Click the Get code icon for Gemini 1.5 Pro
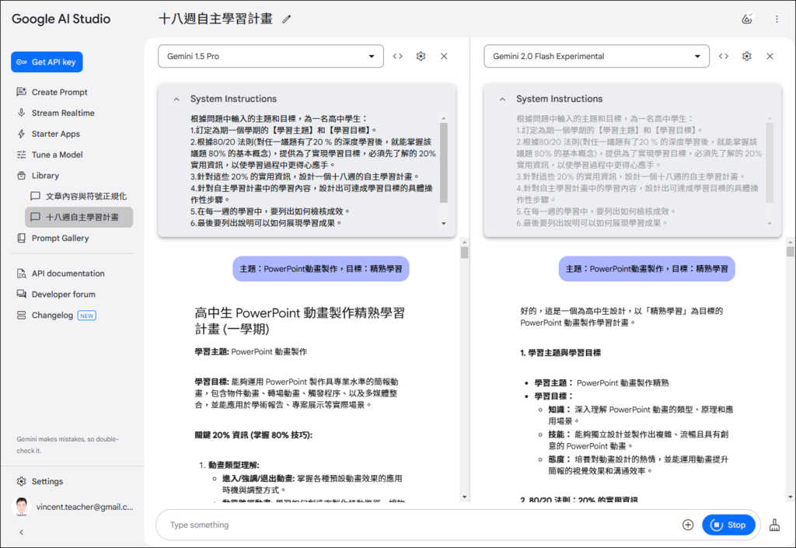This screenshot has height=548, width=796. pos(398,56)
